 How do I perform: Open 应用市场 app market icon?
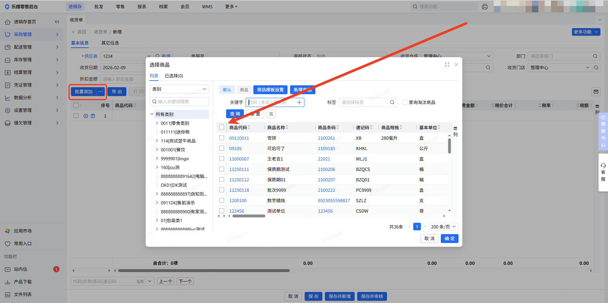tap(8, 231)
